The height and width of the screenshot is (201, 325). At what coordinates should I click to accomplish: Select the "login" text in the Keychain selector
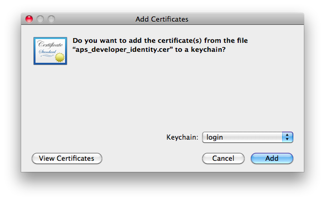215,137
